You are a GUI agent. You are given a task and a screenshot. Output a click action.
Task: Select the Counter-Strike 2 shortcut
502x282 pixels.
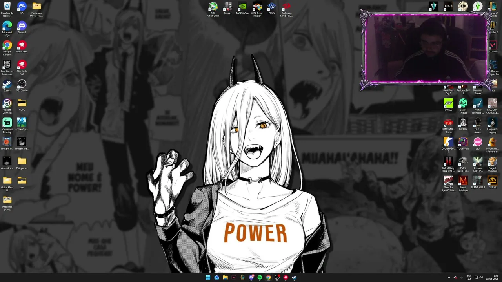coord(448,145)
